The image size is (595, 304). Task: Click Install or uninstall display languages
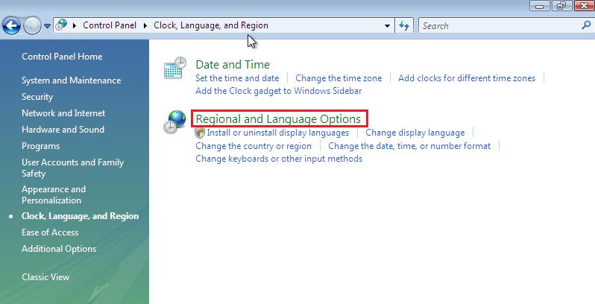tap(278, 133)
